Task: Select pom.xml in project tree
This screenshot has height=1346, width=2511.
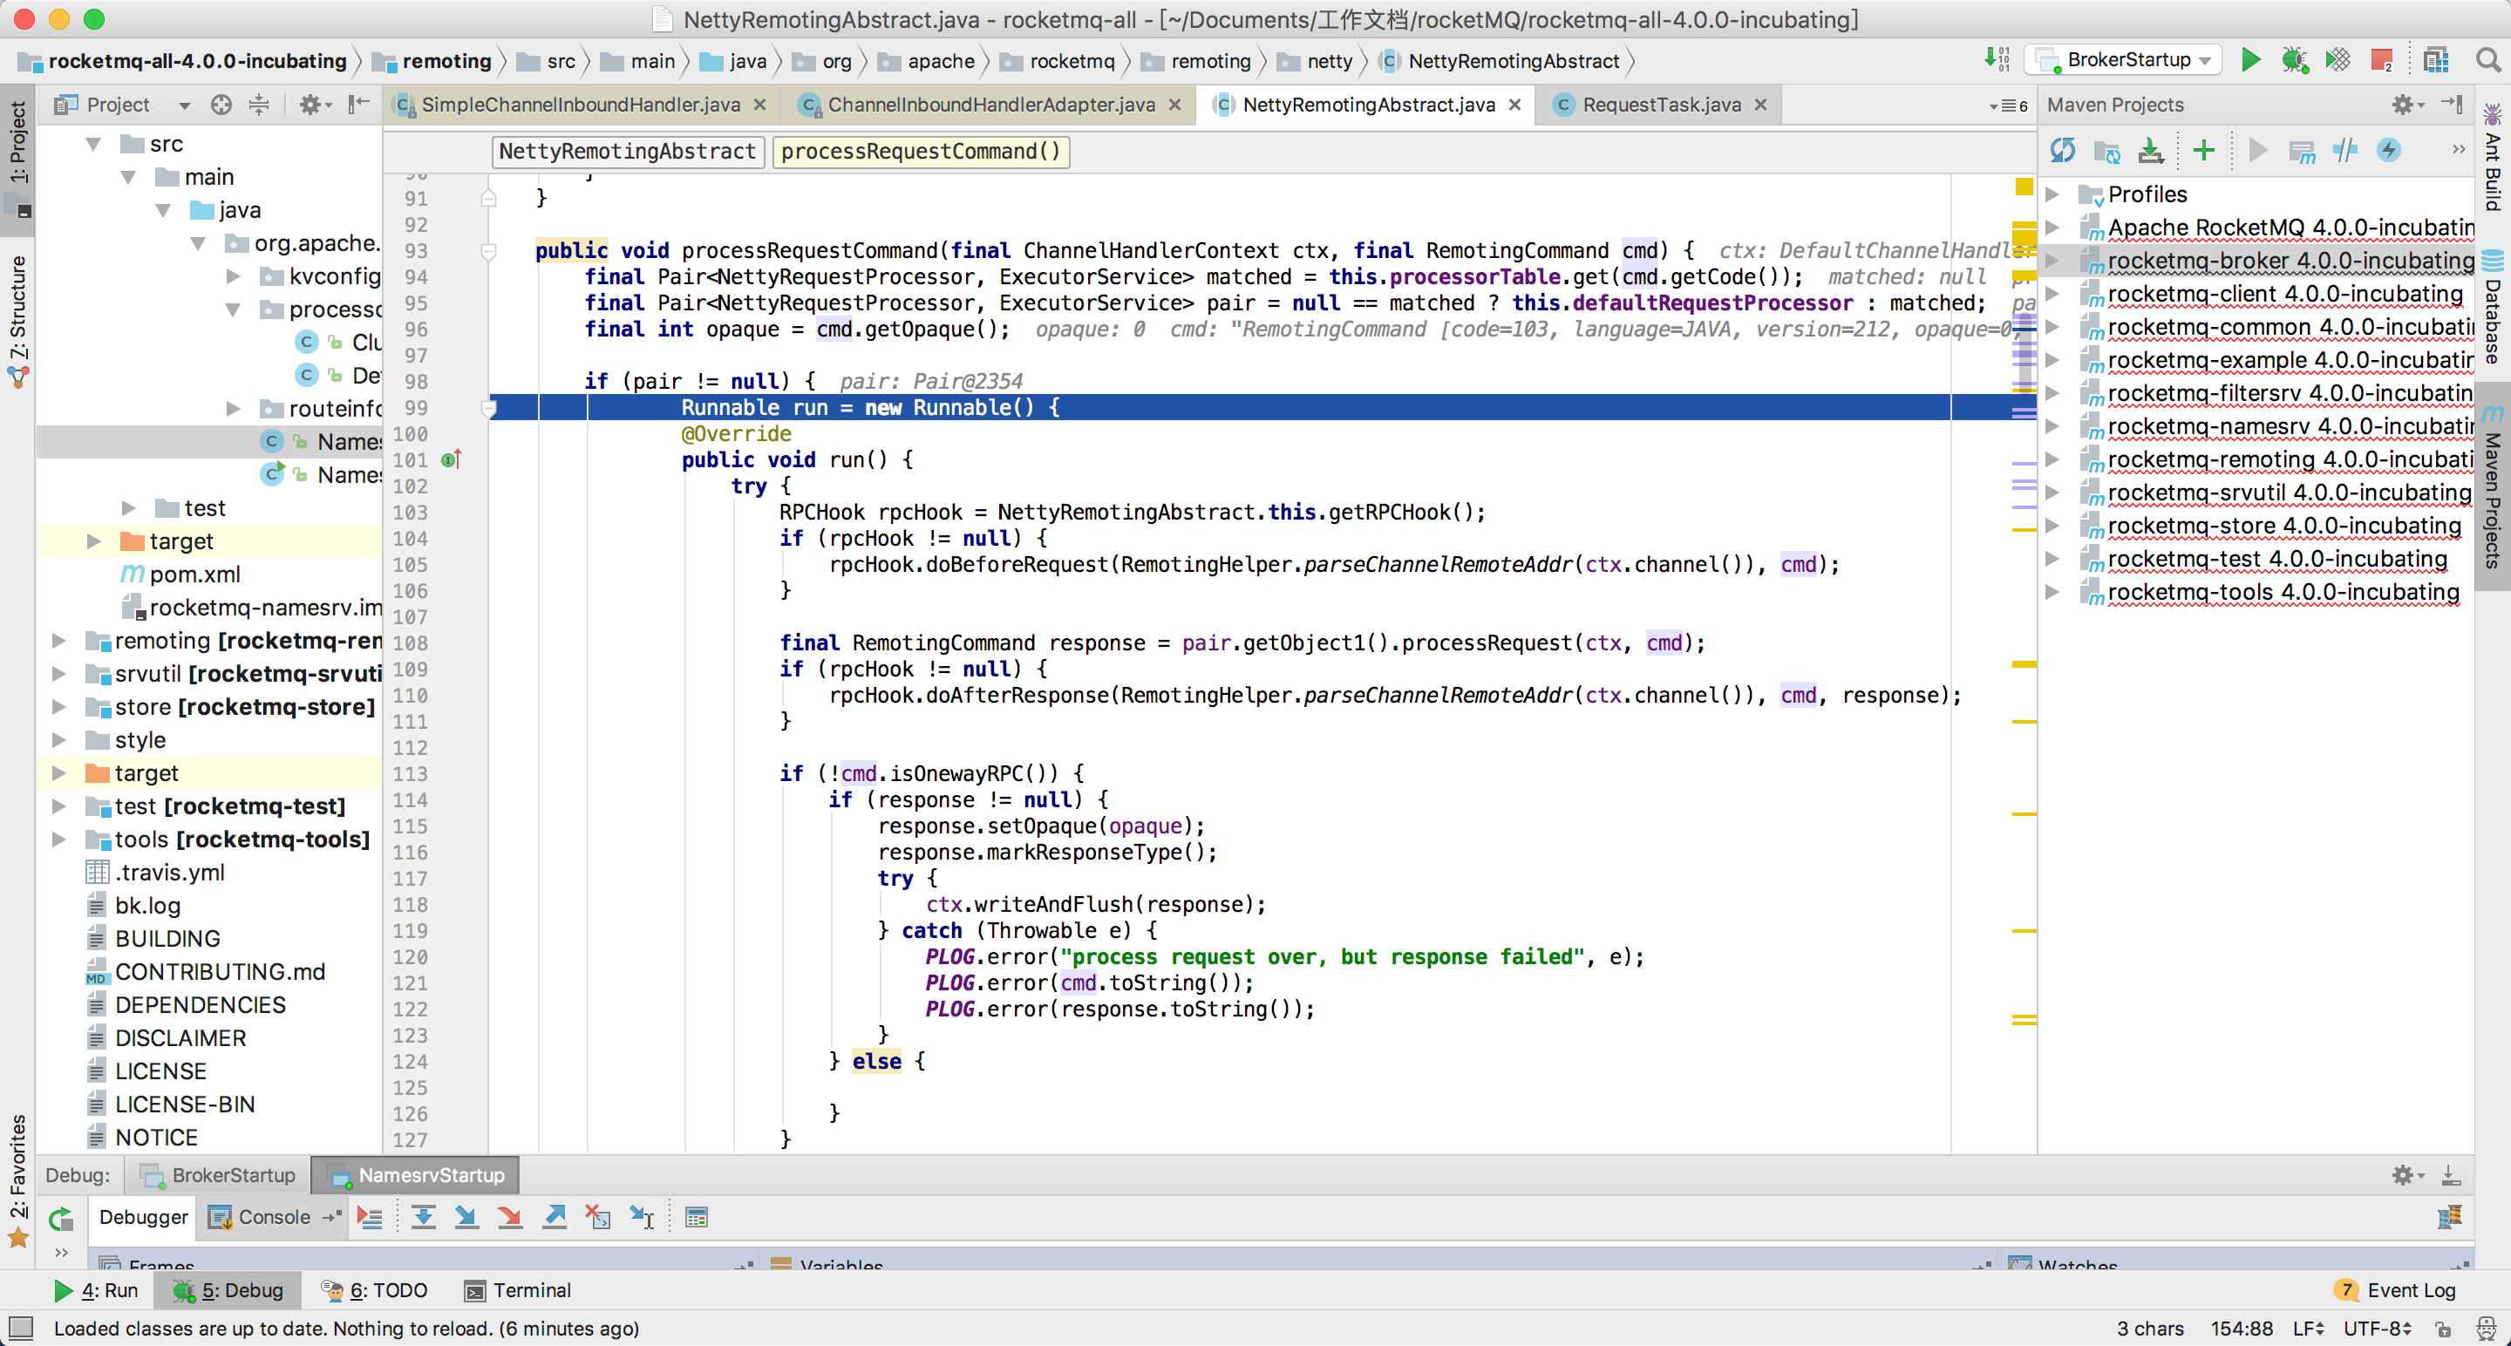Action: coord(194,575)
